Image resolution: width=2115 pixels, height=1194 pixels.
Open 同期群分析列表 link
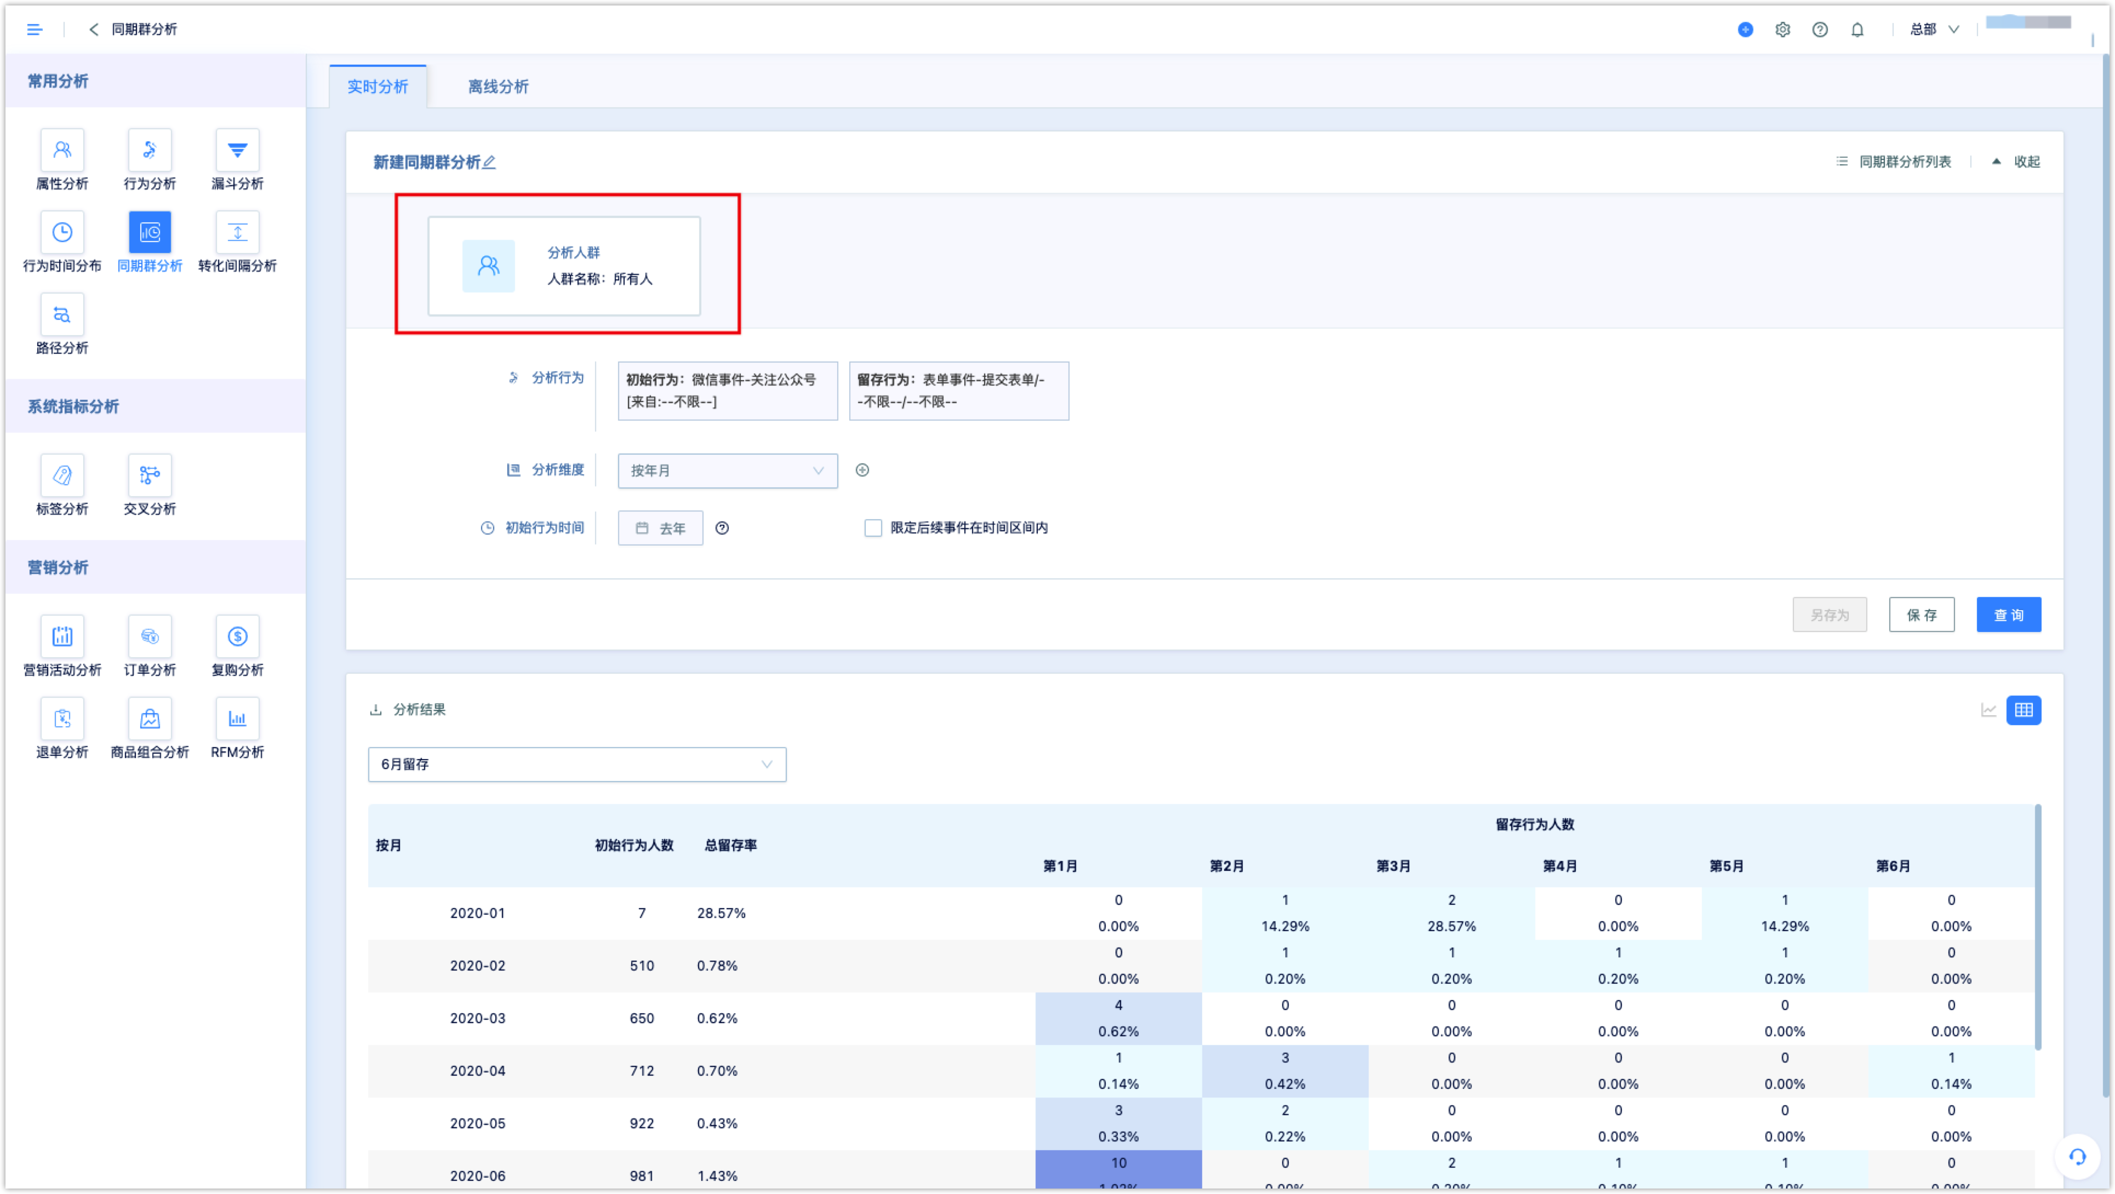pos(1893,162)
